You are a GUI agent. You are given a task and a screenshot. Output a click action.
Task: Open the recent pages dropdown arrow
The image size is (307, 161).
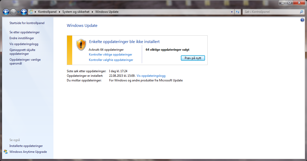tap(18, 12)
